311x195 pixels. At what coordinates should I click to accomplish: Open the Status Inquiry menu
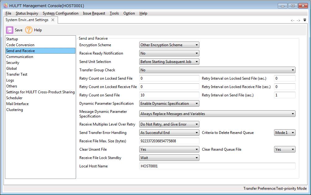(x=27, y=13)
